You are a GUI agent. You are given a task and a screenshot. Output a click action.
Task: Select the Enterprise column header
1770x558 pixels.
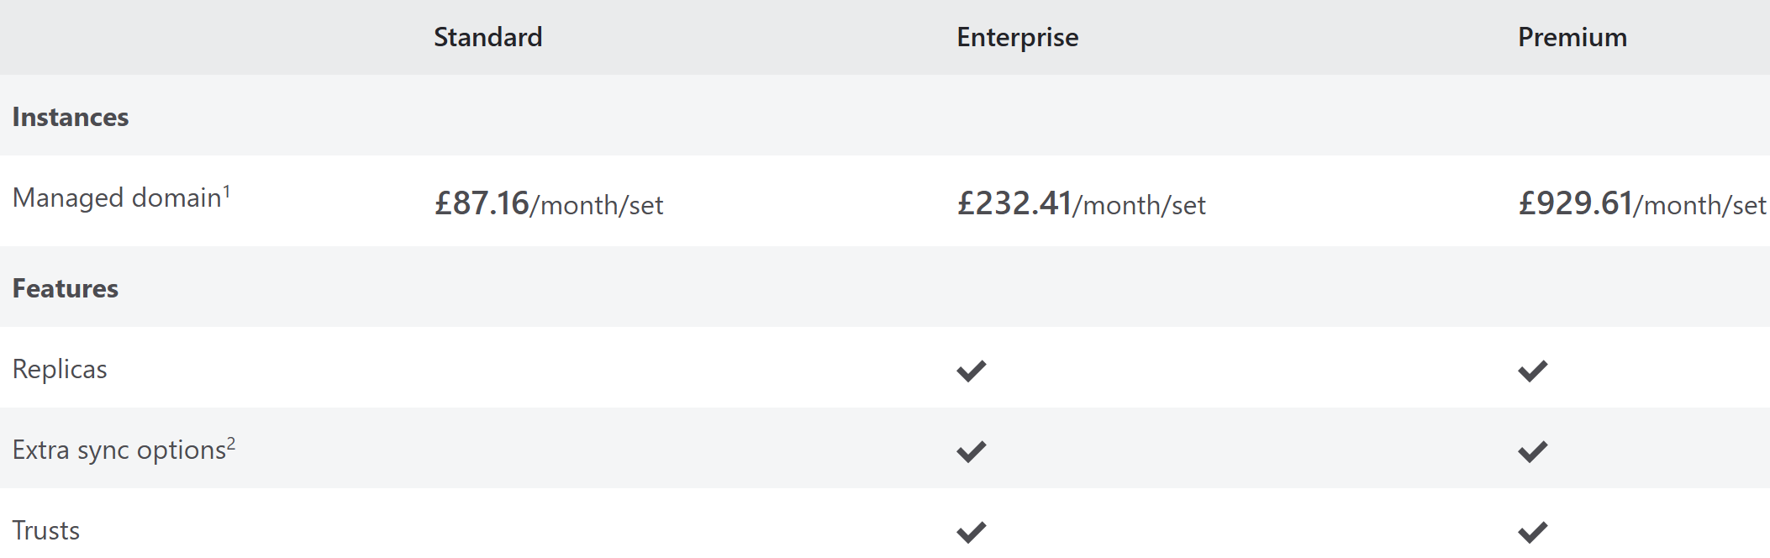[1017, 38]
